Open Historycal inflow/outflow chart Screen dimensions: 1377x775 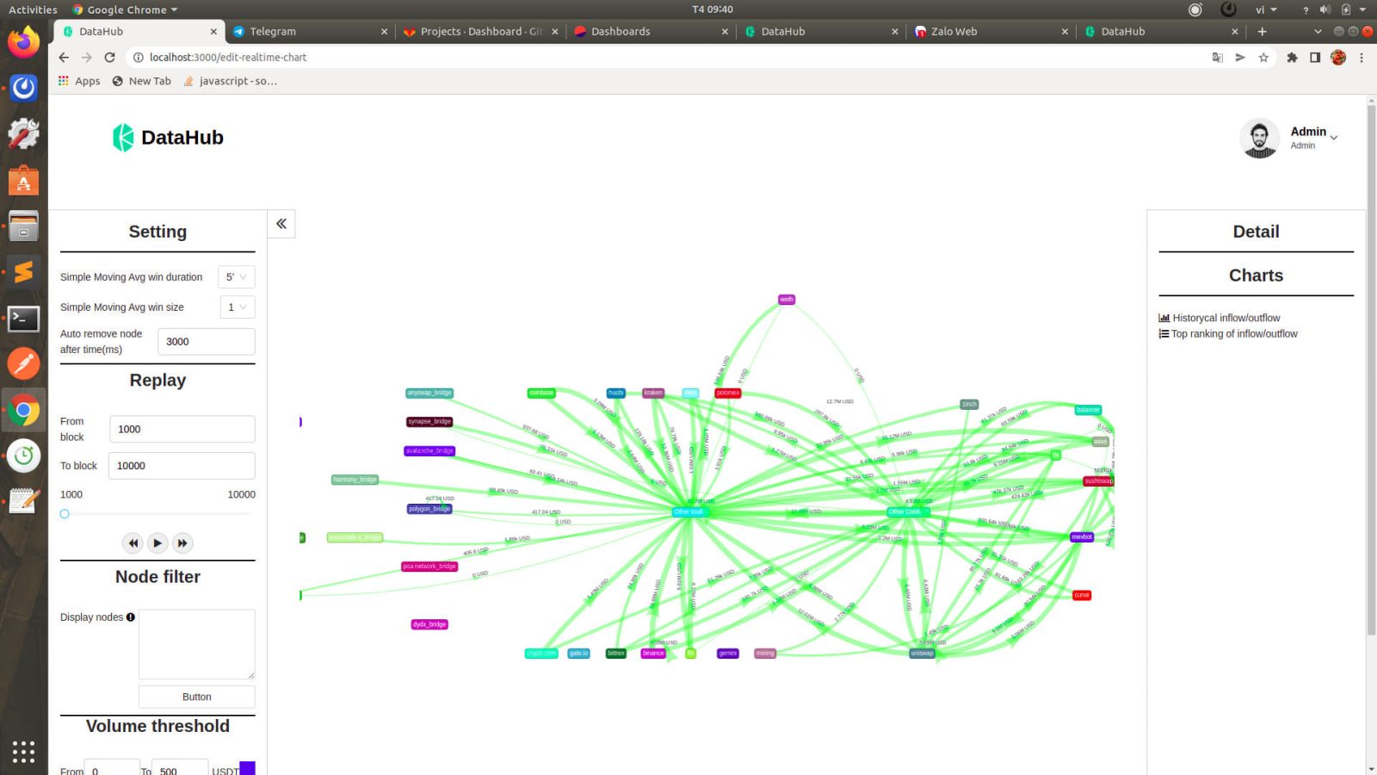coord(1226,318)
